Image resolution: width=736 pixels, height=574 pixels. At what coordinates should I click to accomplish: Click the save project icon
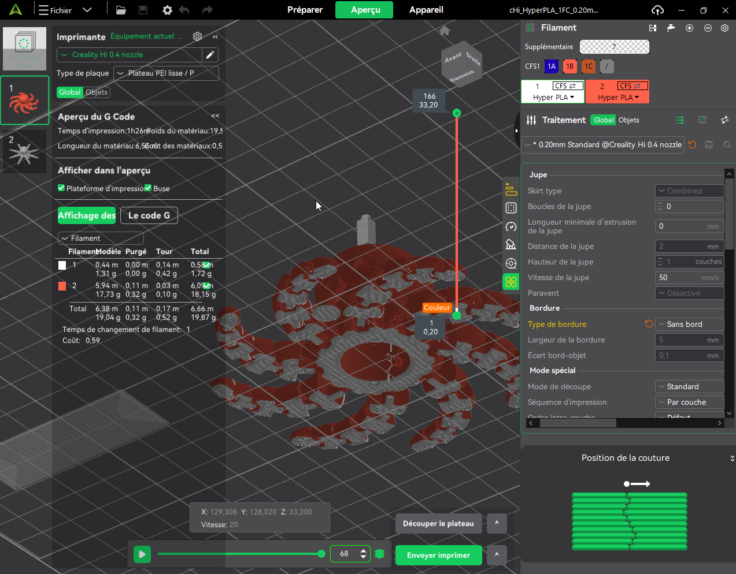click(x=143, y=10)
